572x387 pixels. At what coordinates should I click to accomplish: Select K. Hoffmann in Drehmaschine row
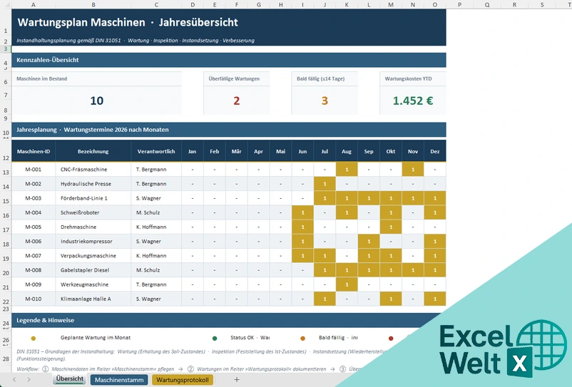156,227
